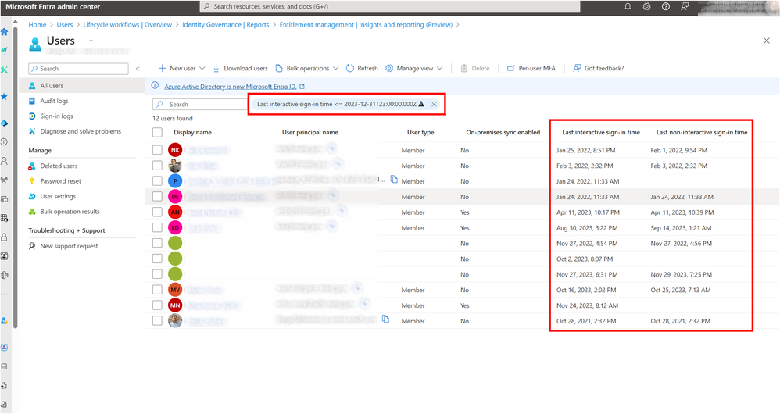Click the MV user avatar
The height and width of the screenshot is (414, 780).
pos(175,290)
